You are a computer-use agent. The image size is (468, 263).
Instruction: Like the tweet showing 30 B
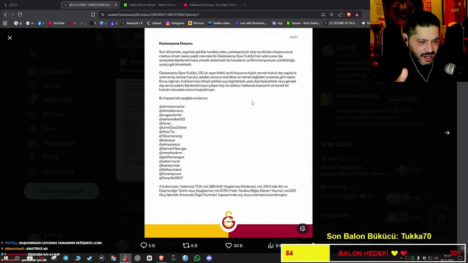pyautogui.click(x=234, y=245)
